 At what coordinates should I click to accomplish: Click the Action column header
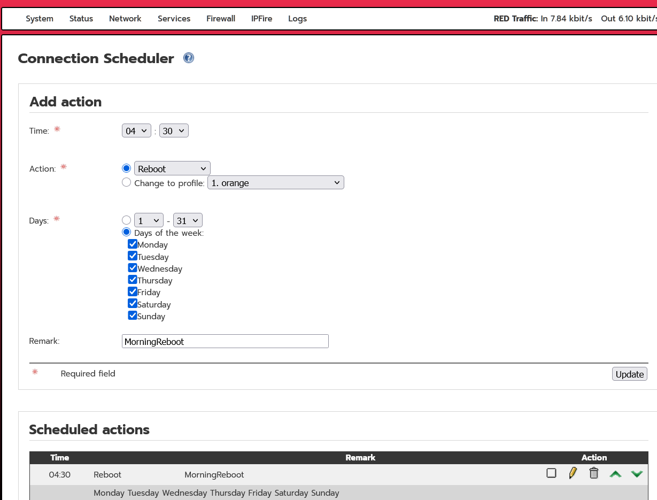594,457
